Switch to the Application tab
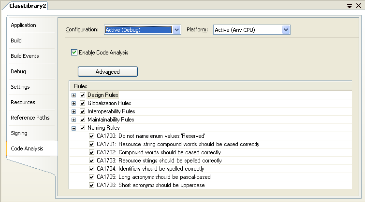The width and height of the screenshot is (365, 202). tap(24, 25)
